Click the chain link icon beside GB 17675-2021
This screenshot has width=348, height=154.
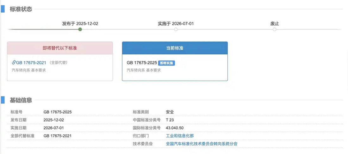click(14, 63)
